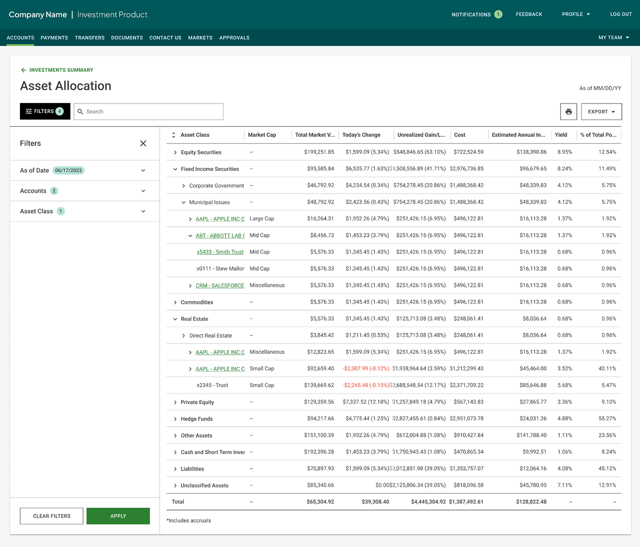Collapse the Real Estate row

175,319
